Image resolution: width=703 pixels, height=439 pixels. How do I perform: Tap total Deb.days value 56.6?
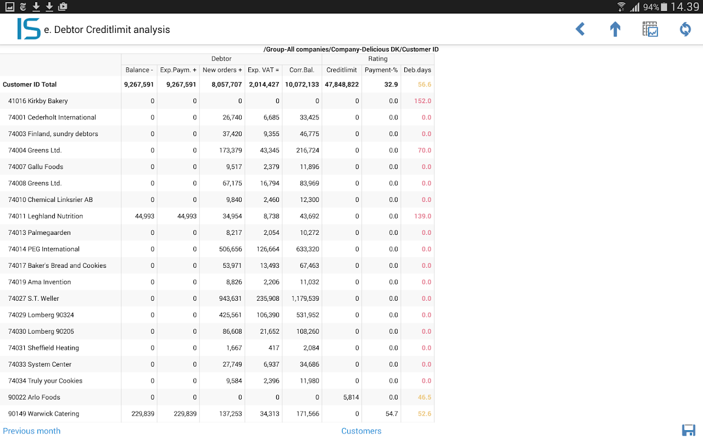coord(425,85)
